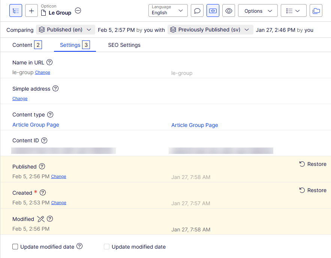Restore the Created date value
The height and width of the screenshot is (258, 331).
(313, 190)
